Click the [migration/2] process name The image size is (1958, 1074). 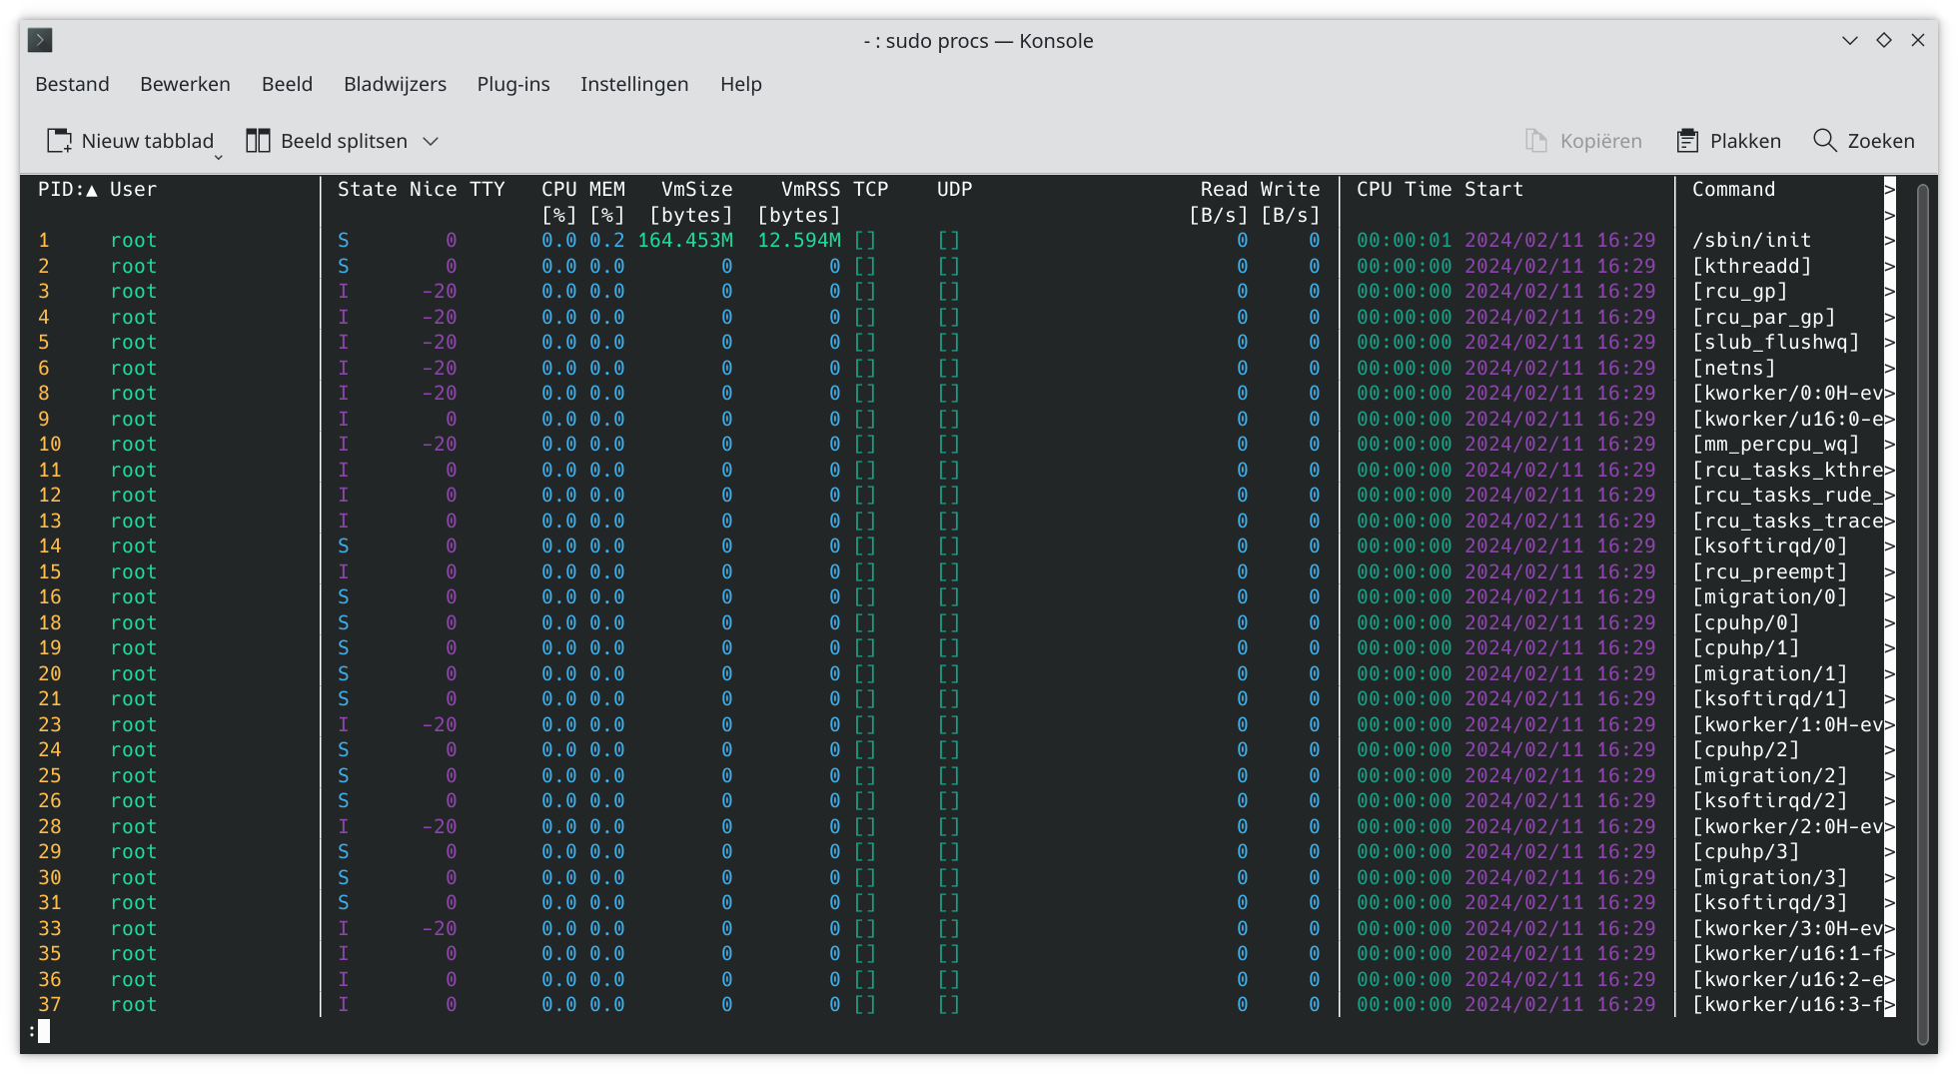click(1769, 775)
